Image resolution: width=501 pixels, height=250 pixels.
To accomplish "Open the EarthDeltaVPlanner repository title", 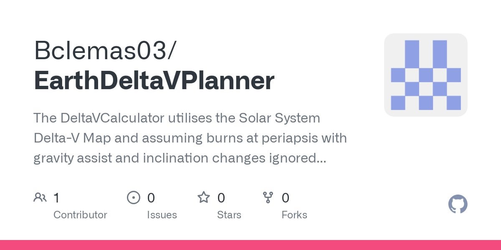I will [154, 80].
